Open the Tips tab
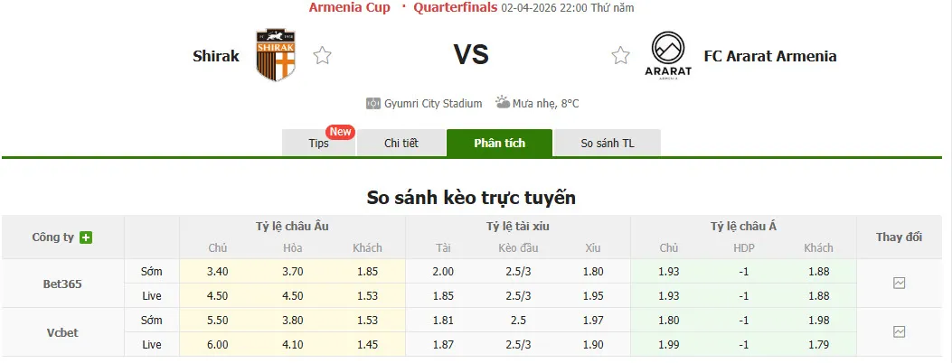 [x=319, y=143]
